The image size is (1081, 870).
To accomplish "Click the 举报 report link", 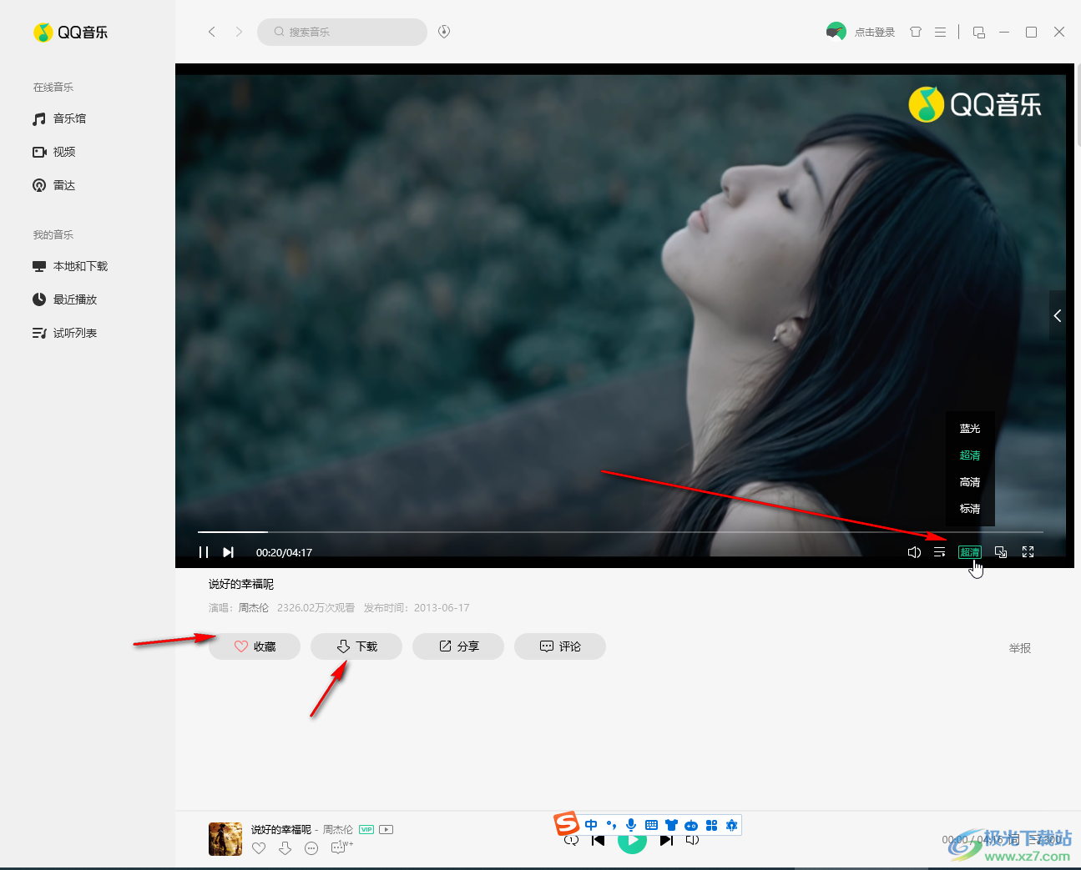I will [1020, 648].
